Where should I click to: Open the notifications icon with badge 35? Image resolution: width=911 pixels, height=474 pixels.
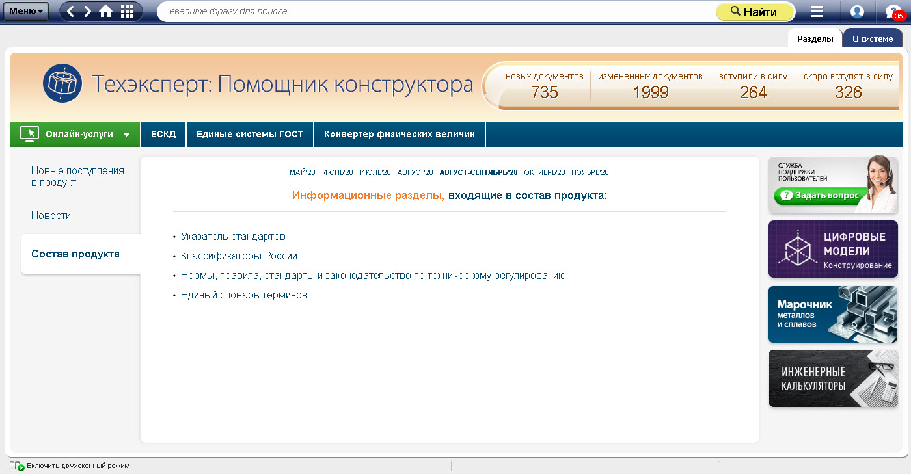click(894, 12)
